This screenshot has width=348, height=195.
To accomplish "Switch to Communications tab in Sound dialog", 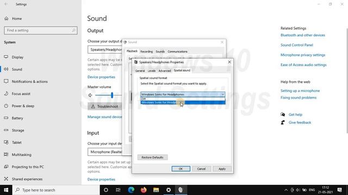I will 177,51.
